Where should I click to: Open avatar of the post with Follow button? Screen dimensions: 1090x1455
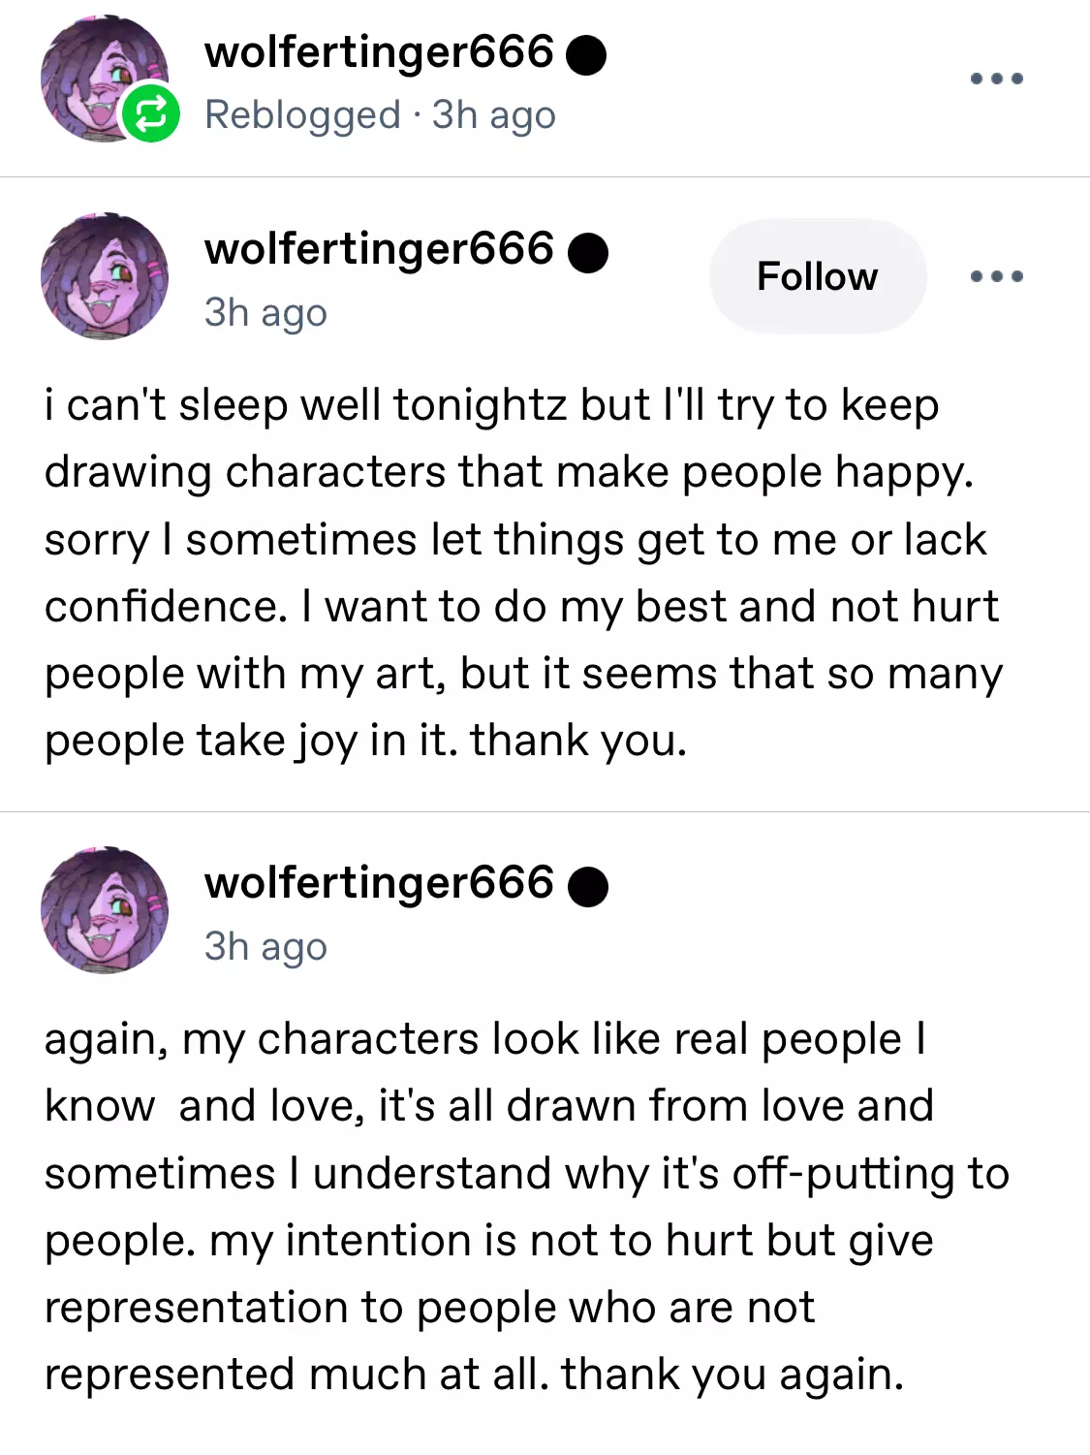pos(105,276)
